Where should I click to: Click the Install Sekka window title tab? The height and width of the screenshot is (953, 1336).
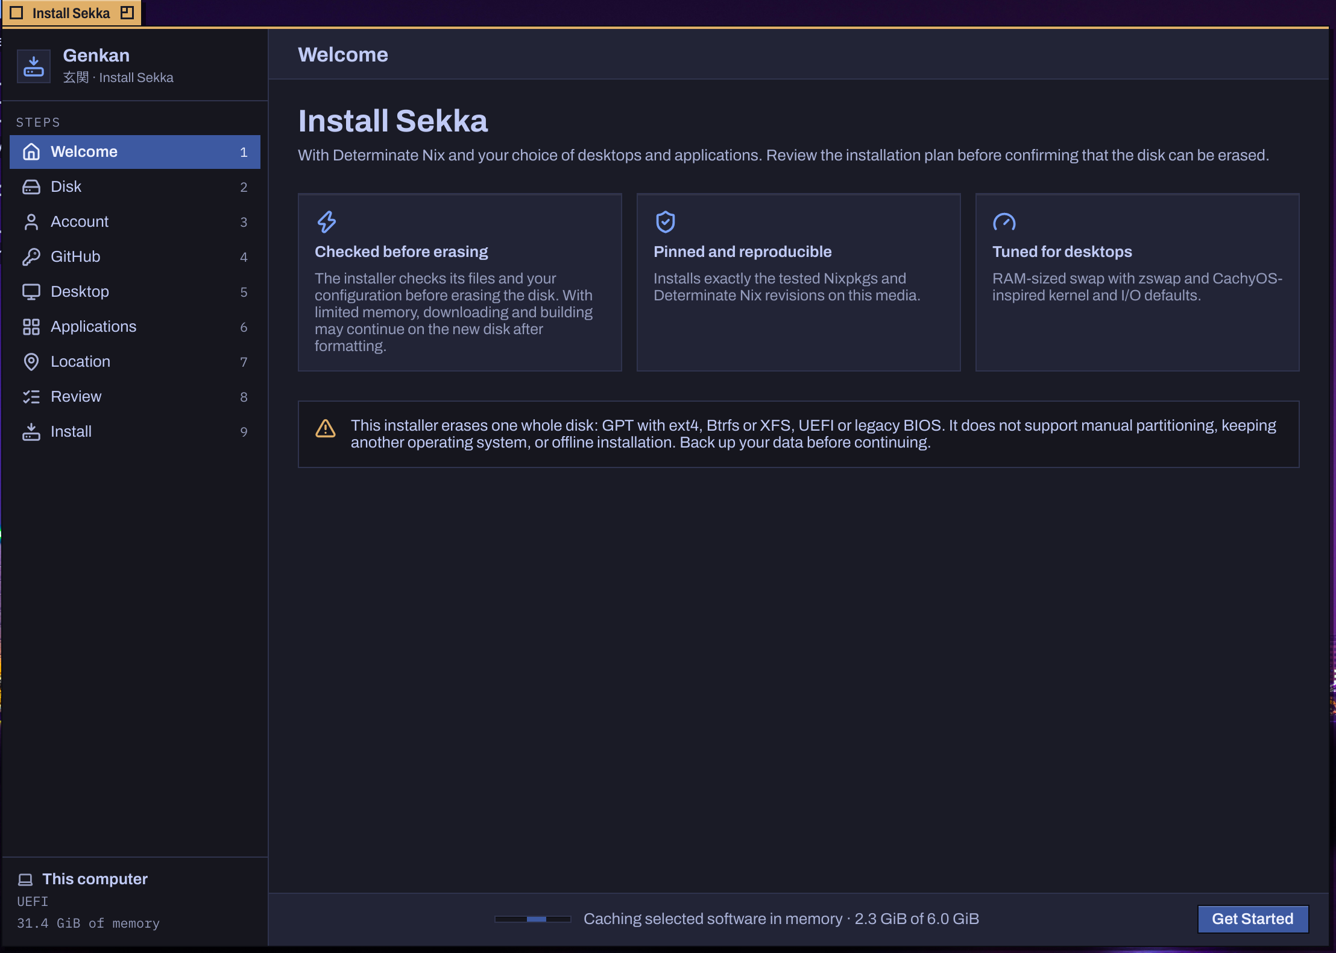coord(72,13)
